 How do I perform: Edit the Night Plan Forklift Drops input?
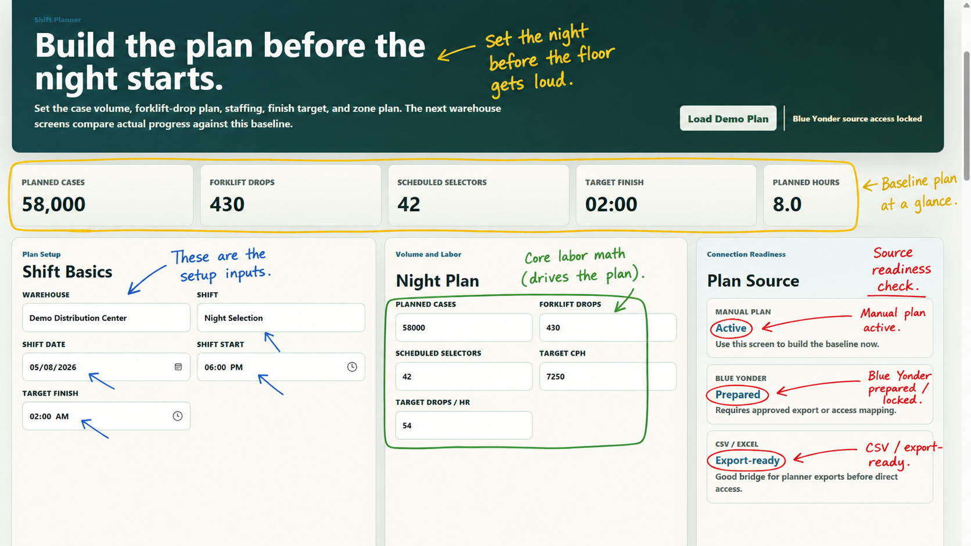click(608, 327)
